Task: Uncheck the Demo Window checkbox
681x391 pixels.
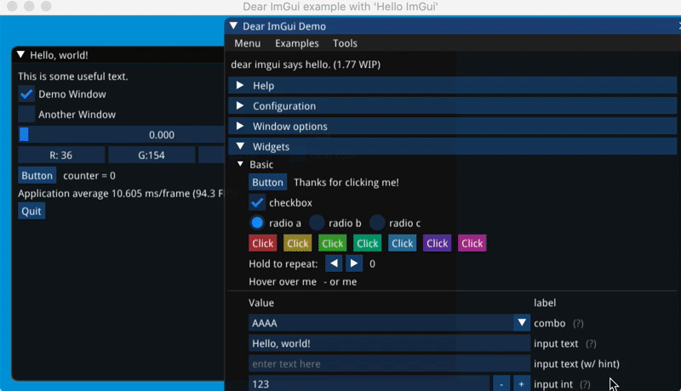Action: (26, 94)
